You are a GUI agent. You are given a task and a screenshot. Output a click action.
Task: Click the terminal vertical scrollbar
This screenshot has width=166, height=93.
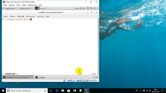[x=98, y=47]
